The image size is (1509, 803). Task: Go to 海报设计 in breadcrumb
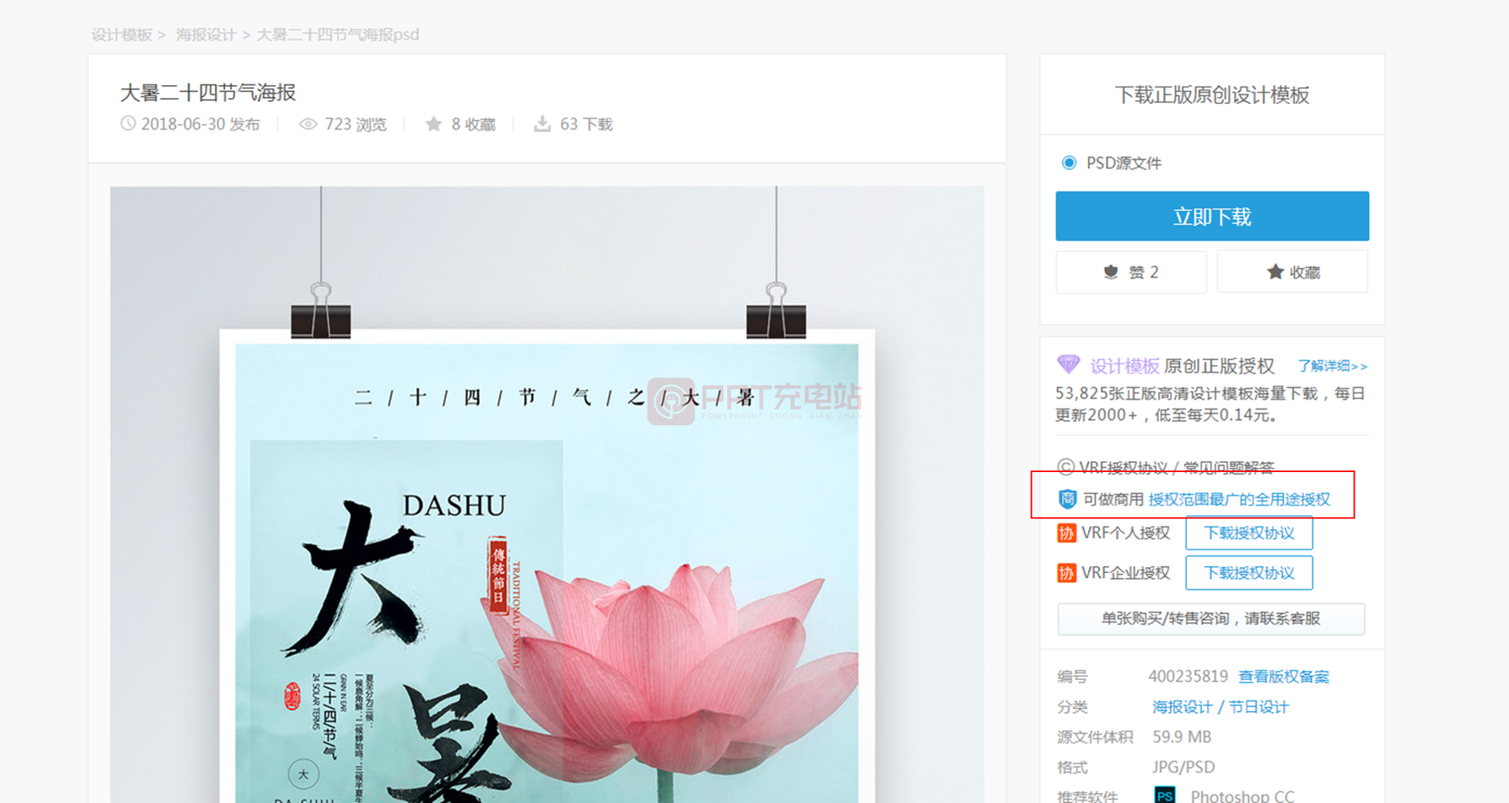coord(206,35)
